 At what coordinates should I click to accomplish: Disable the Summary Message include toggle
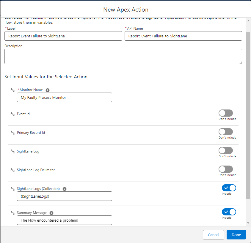coord(229,212)
